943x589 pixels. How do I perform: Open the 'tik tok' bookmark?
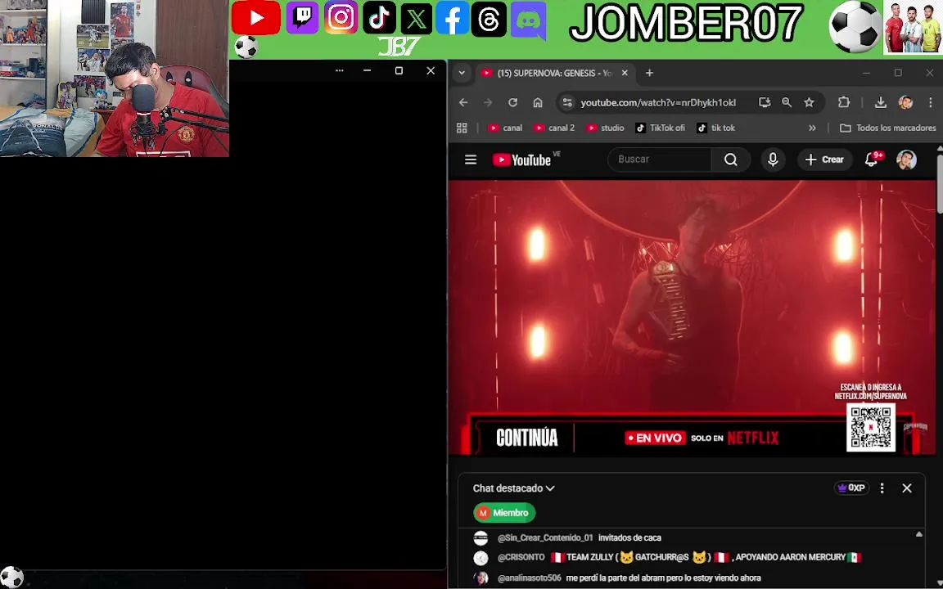coord(715,128)
